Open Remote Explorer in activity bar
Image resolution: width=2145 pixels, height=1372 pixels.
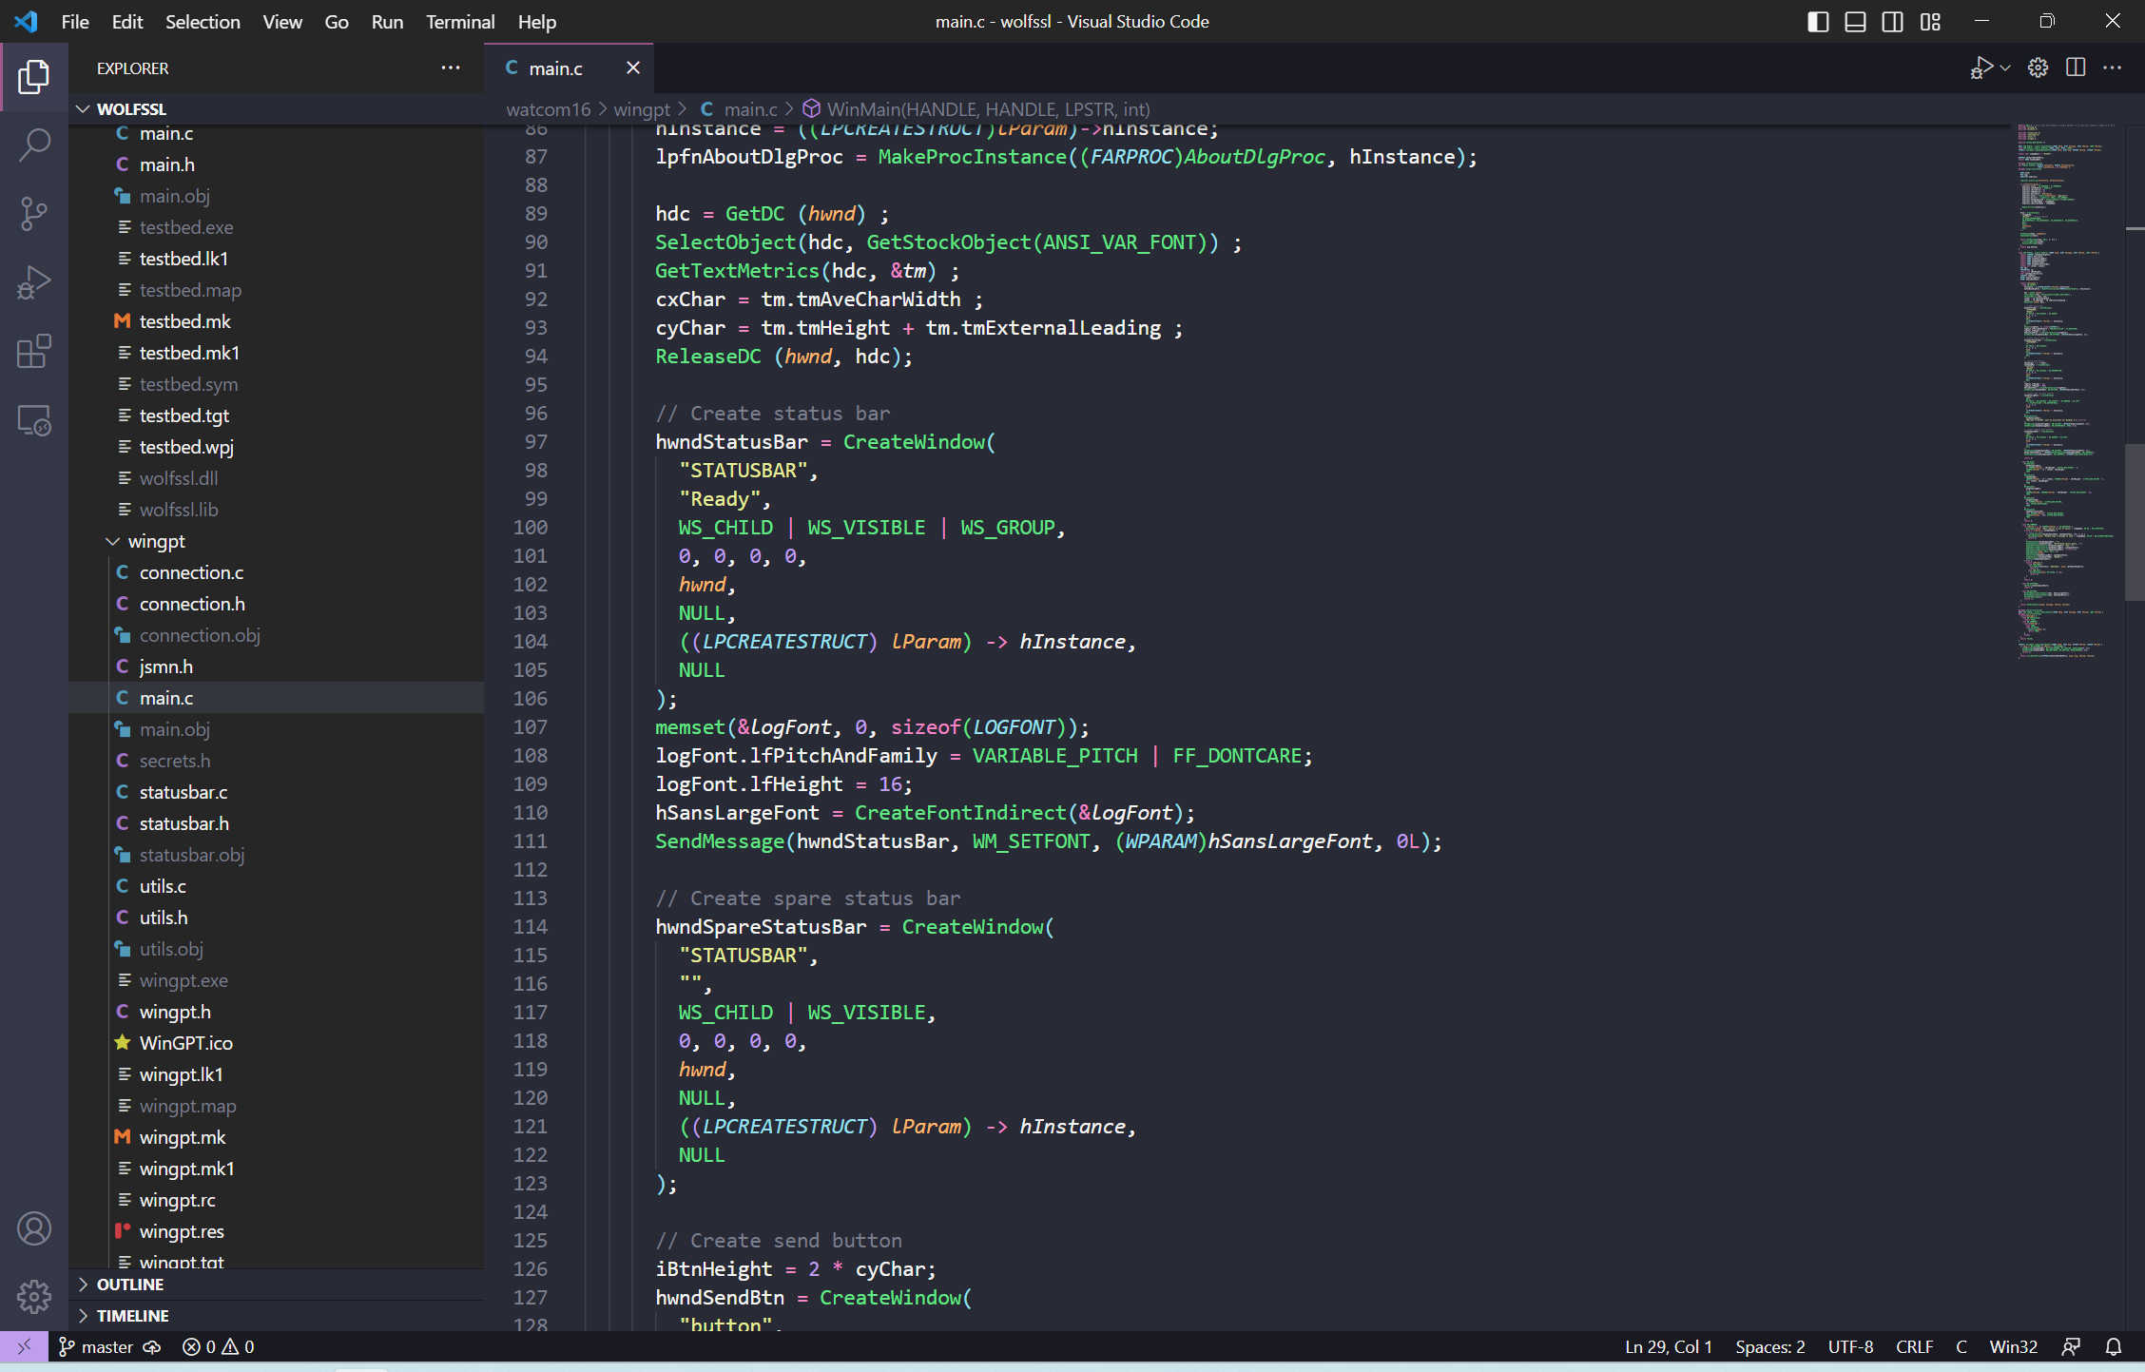[x=34, y=420]
